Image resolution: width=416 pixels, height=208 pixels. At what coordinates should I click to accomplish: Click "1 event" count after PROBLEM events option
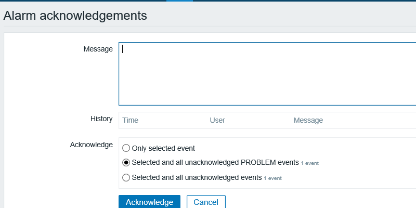point(309,163)
